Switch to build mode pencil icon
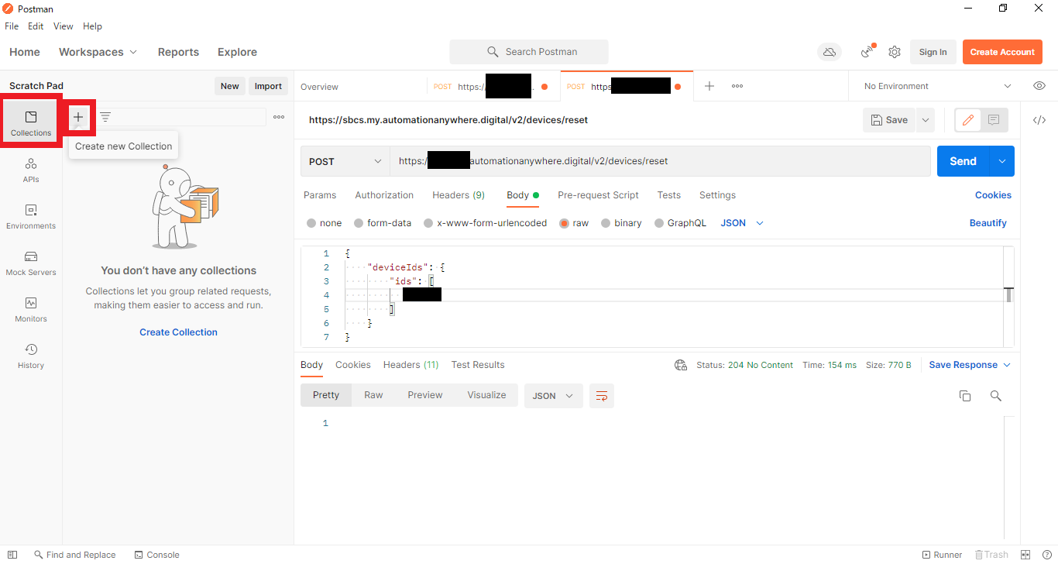This screenshot has width=1058, height=564. point(968,120)
